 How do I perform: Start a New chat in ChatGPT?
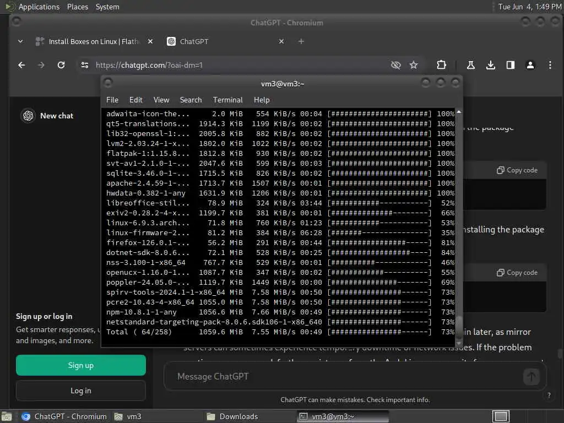point(57,116)
